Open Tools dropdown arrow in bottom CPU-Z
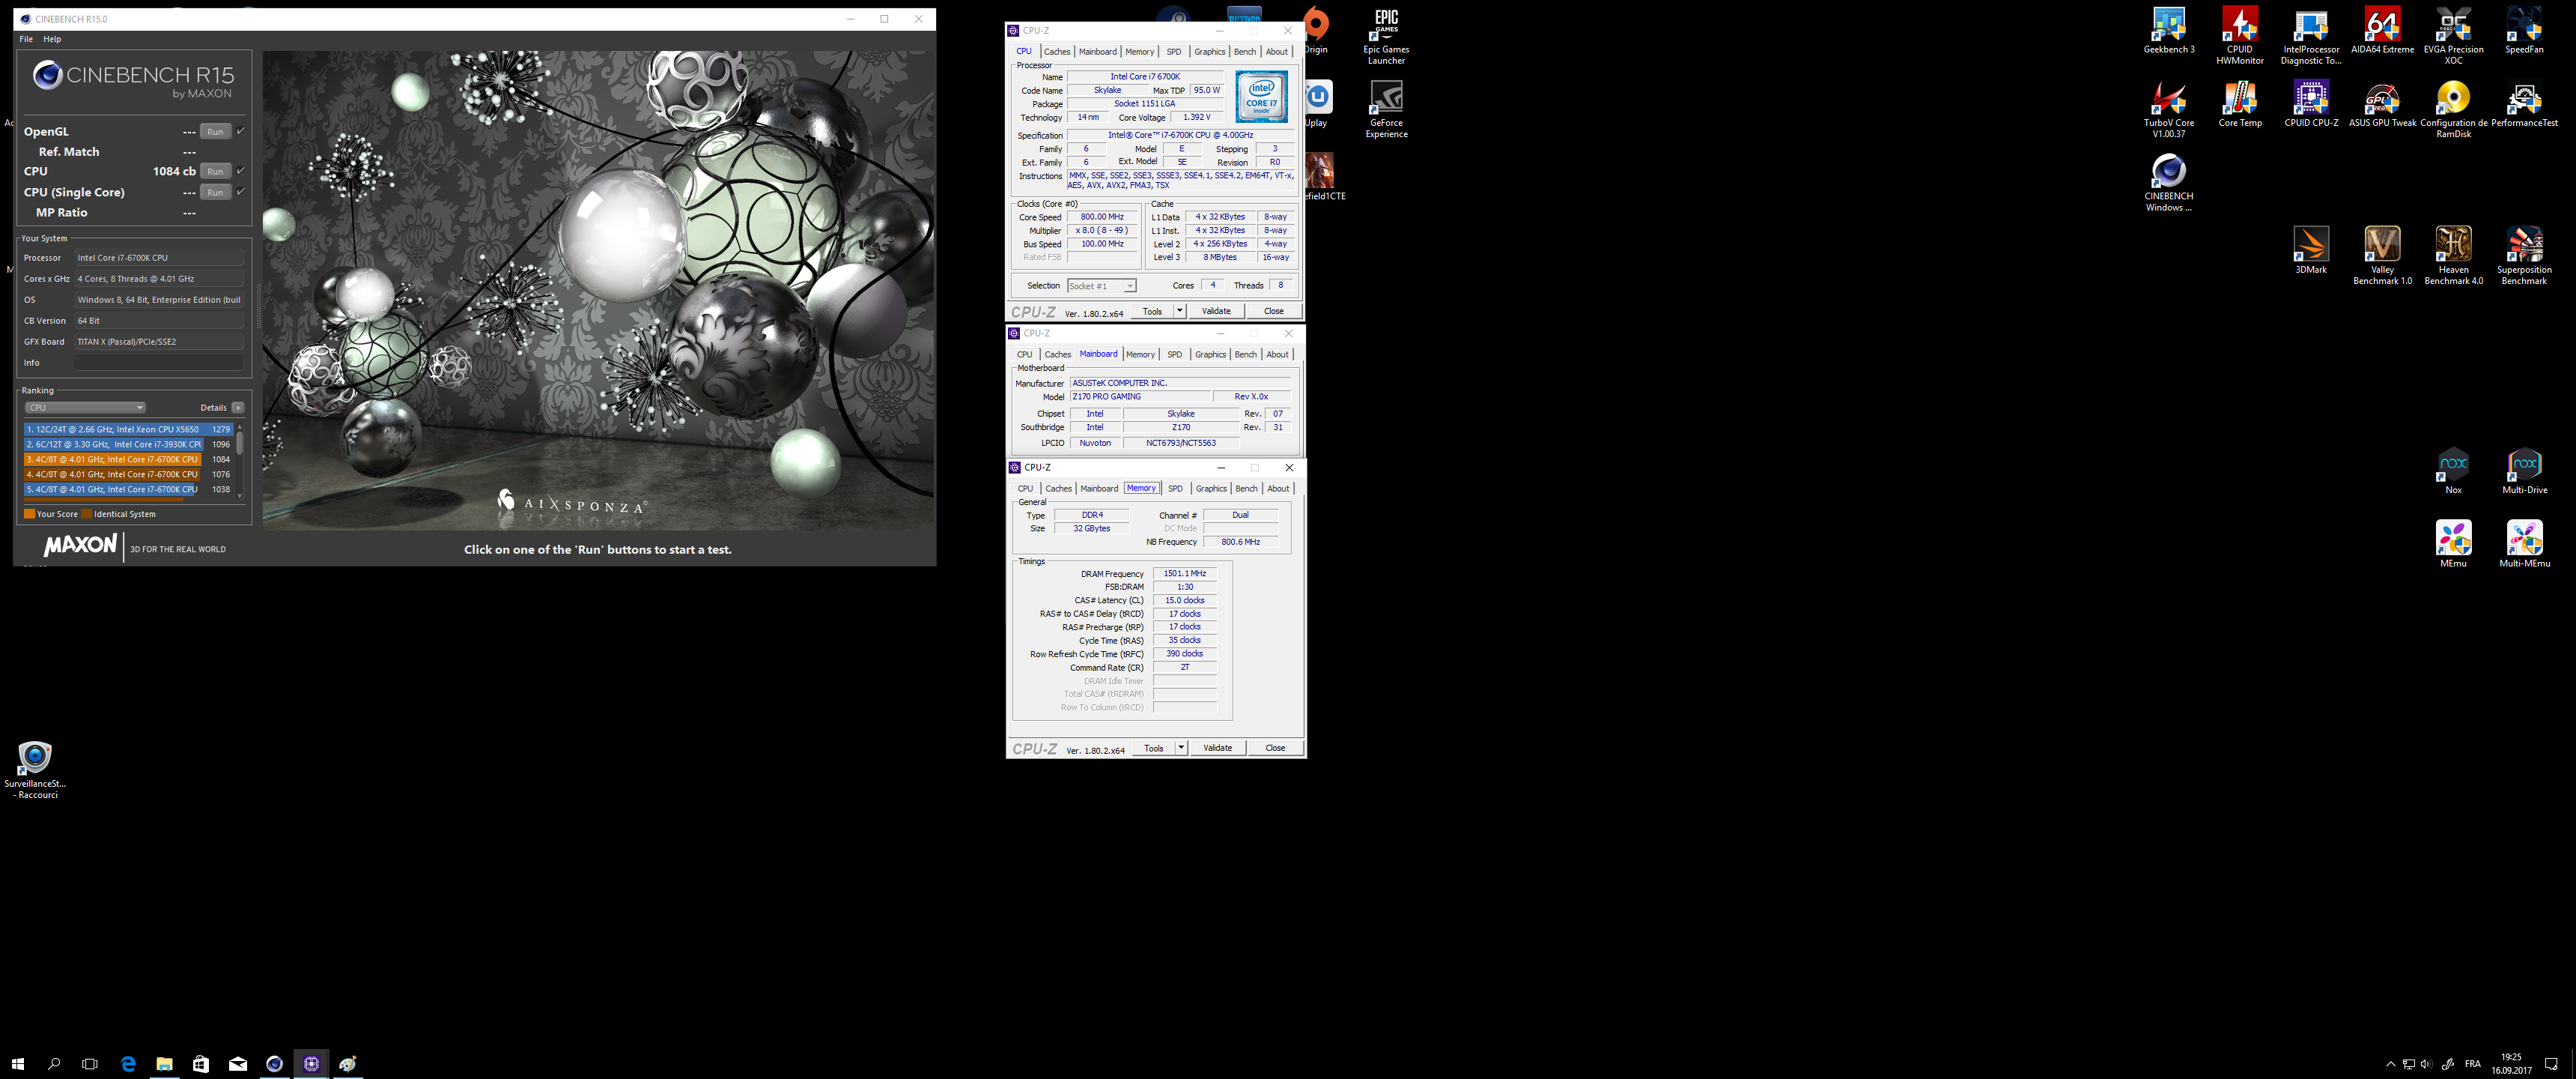 [x=1180, y=748]
